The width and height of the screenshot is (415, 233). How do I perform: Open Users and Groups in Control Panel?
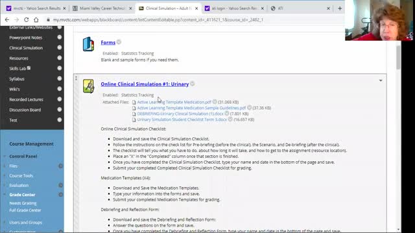click(x=26, y=223)
